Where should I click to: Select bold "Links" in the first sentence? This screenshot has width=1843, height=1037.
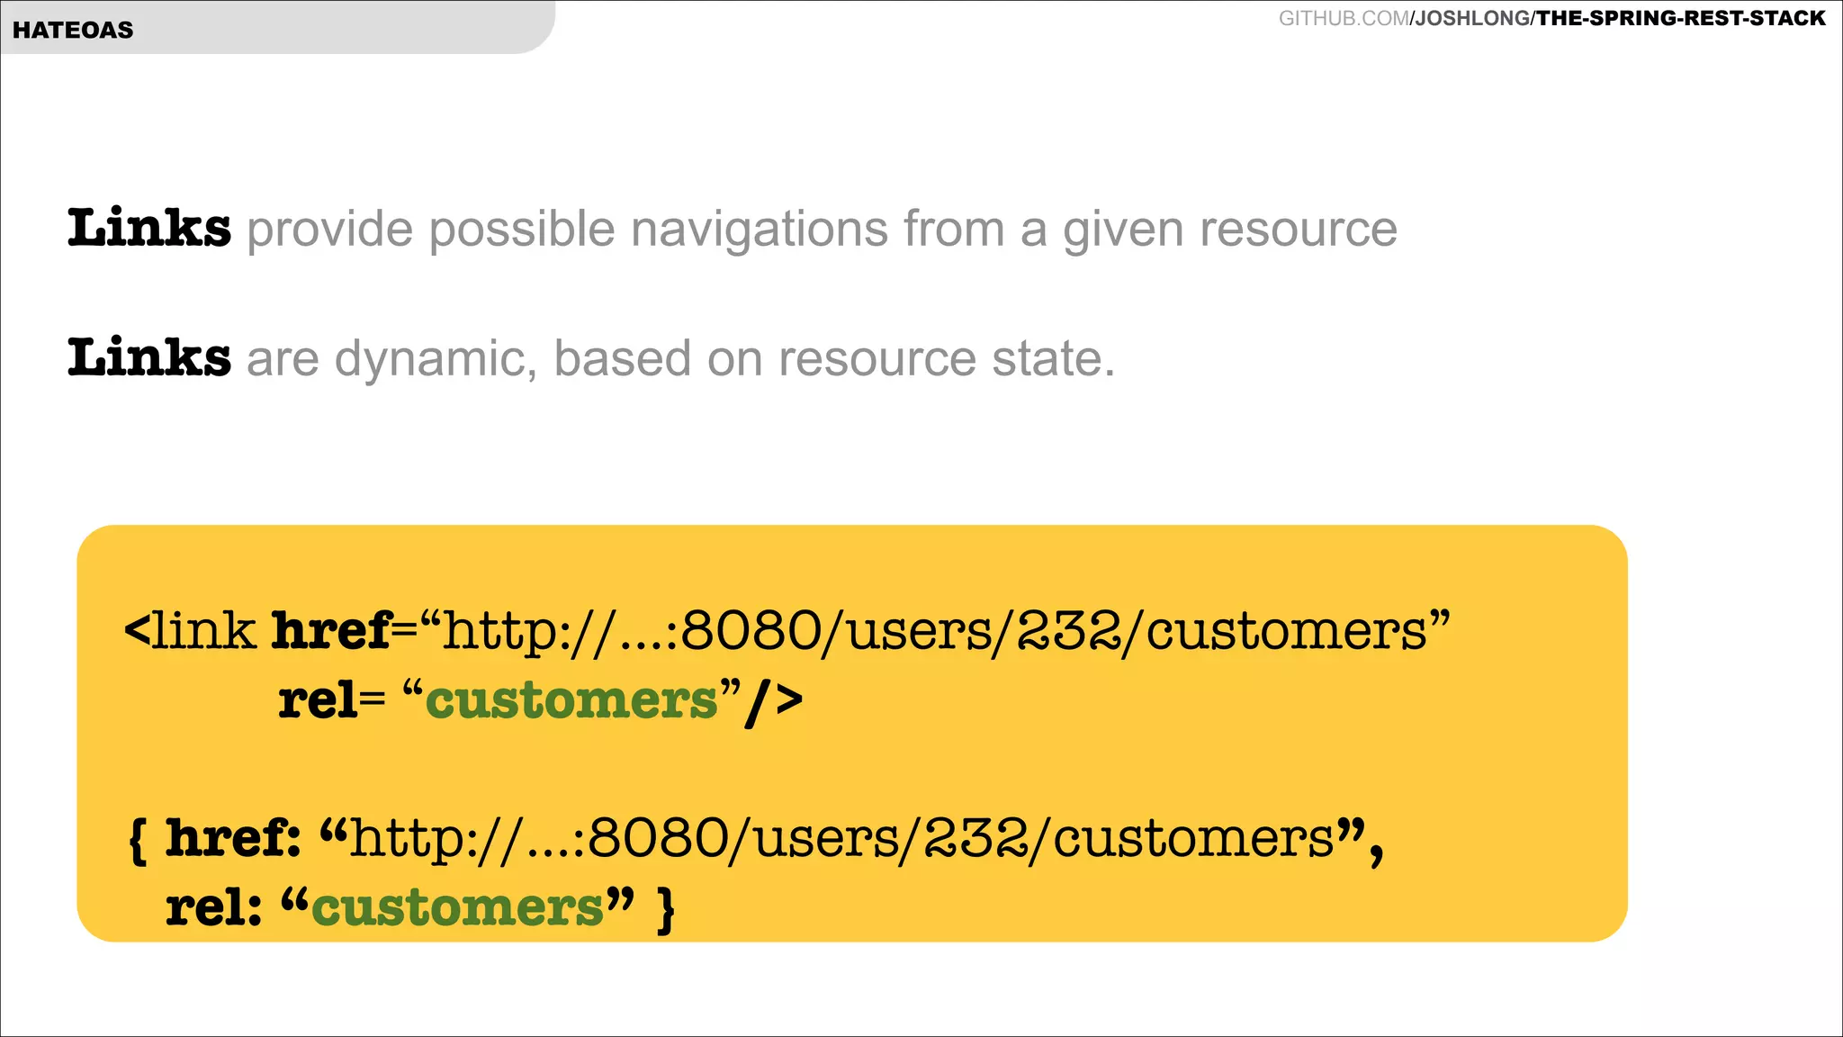(149, 228)
